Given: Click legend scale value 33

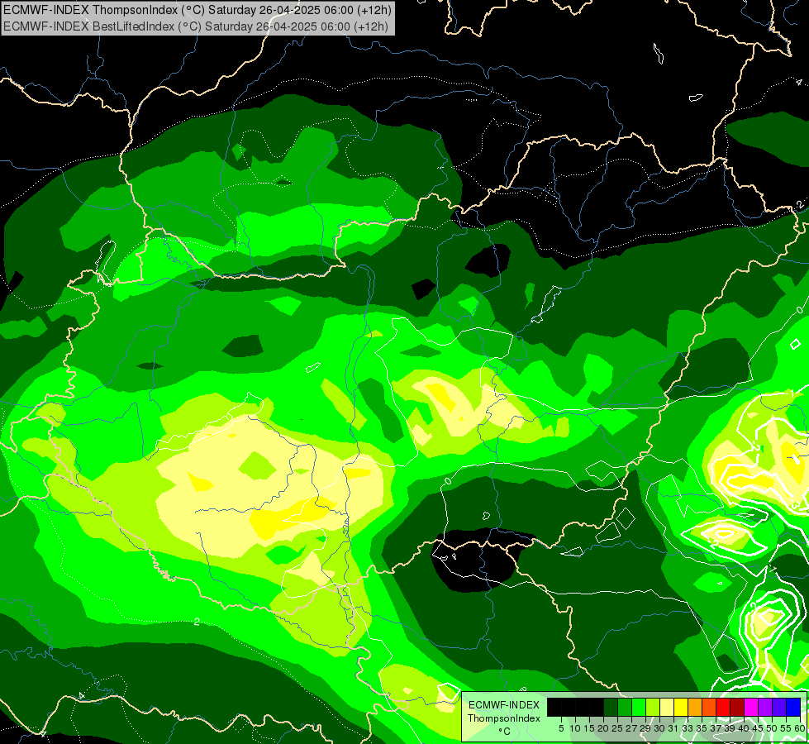Looking at the screenshot, I should pyautogui.click(x=688, y=728).
